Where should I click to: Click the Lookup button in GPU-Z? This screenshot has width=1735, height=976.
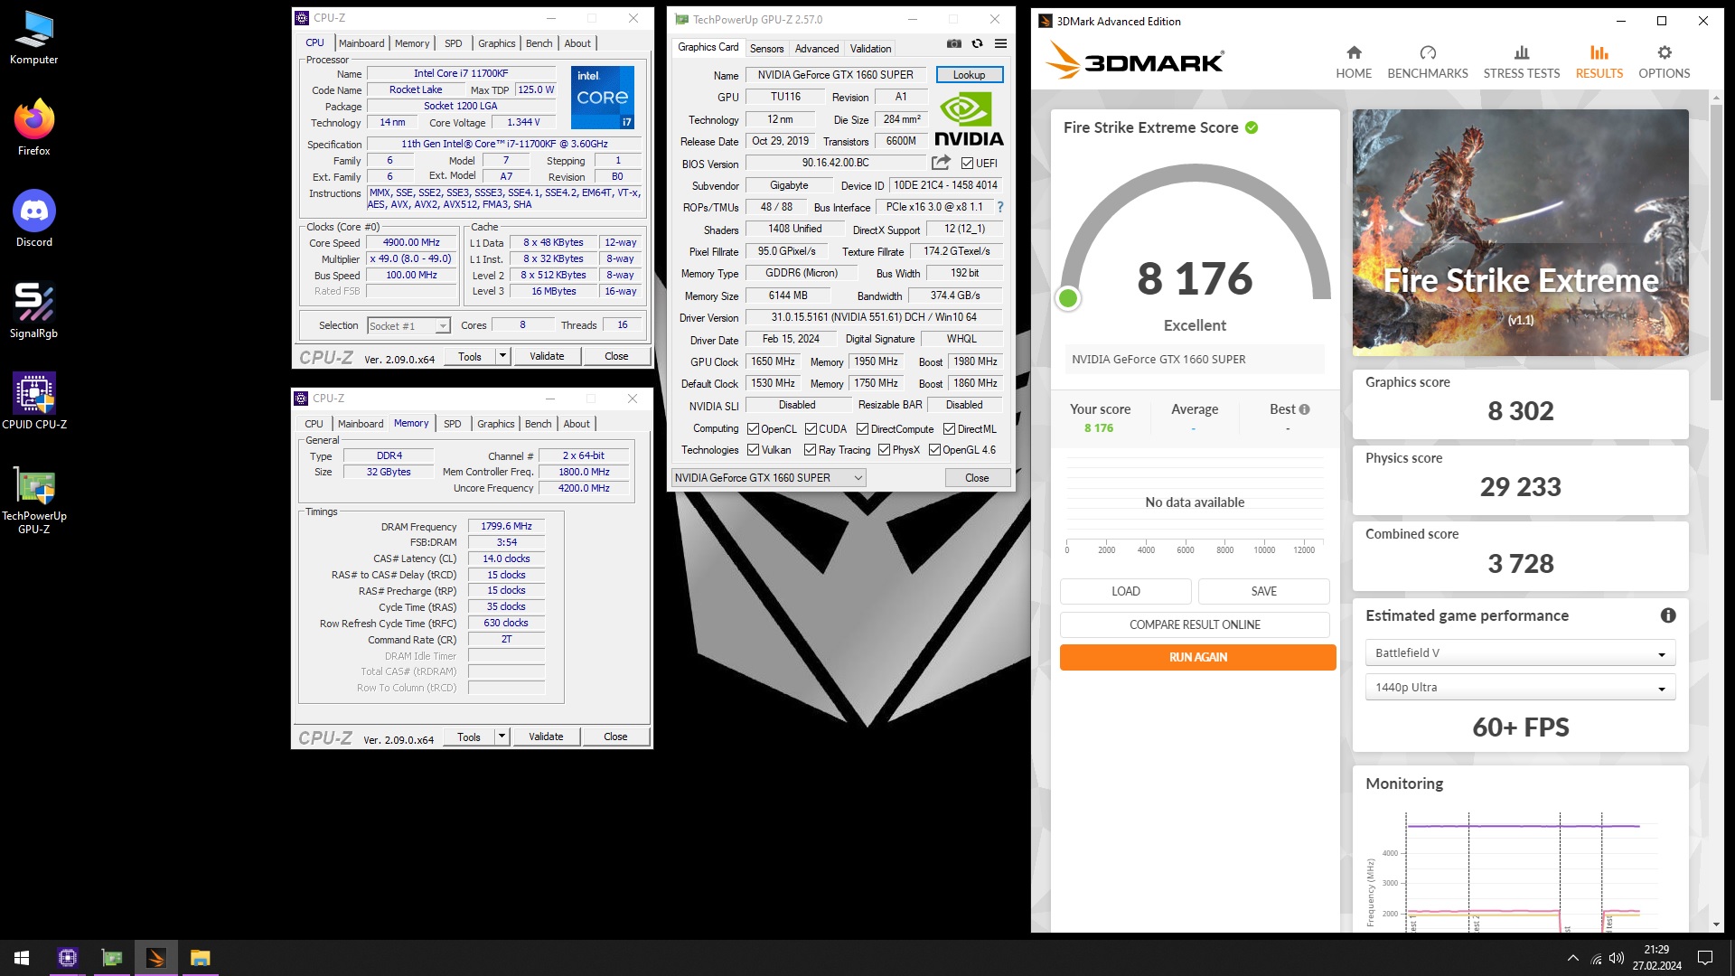[x=970, y=75]
